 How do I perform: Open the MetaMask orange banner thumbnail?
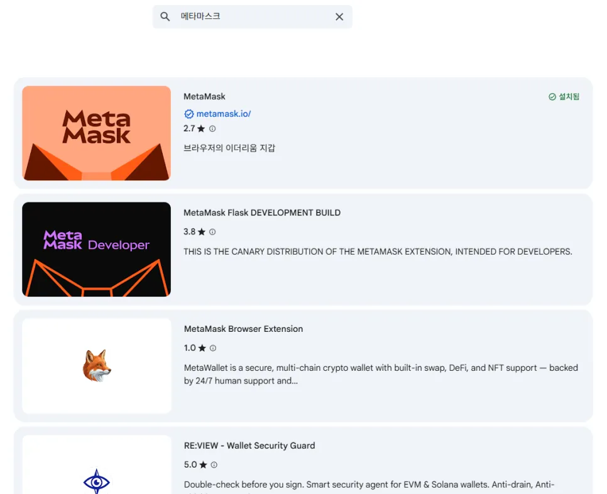click(96, 133)
